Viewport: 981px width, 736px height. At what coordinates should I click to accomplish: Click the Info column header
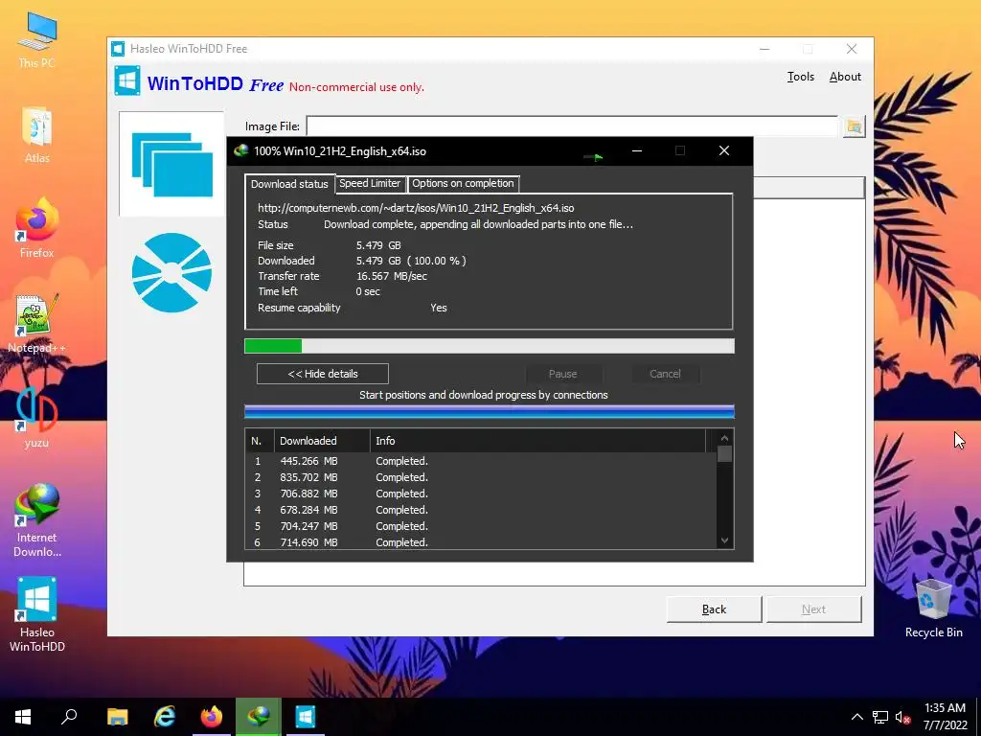tap(537, 441)
